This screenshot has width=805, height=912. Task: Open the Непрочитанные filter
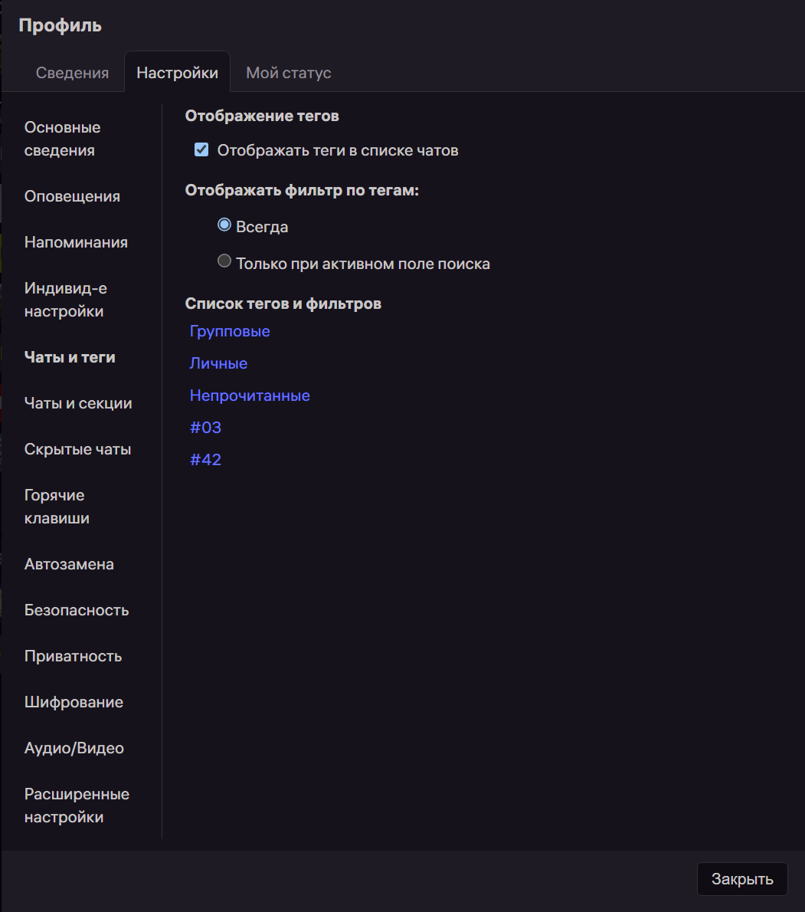[x=250, y=395]
